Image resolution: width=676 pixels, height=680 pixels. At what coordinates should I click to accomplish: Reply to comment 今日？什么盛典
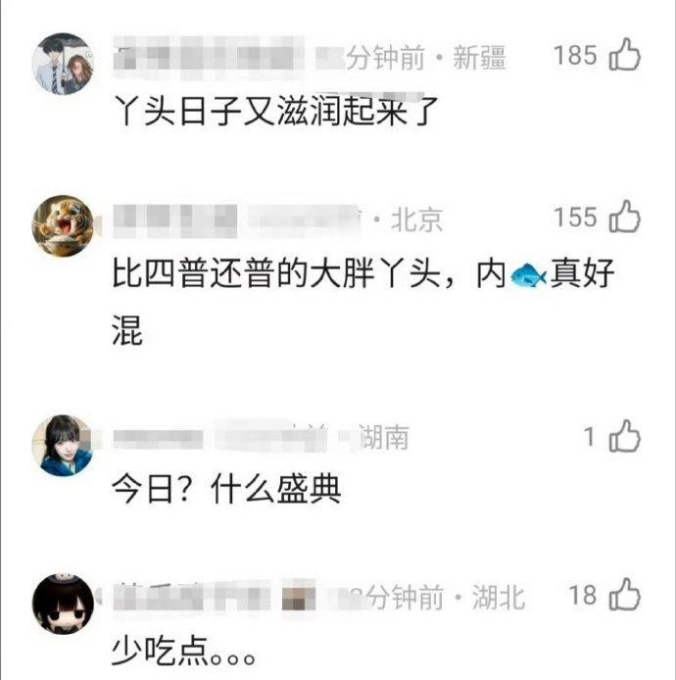pyautogui.click(x=226, y=490)
